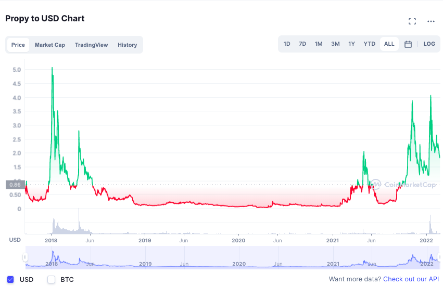Click the 2020 label on the x-axis
443x286 pixels.
point(238,241)
